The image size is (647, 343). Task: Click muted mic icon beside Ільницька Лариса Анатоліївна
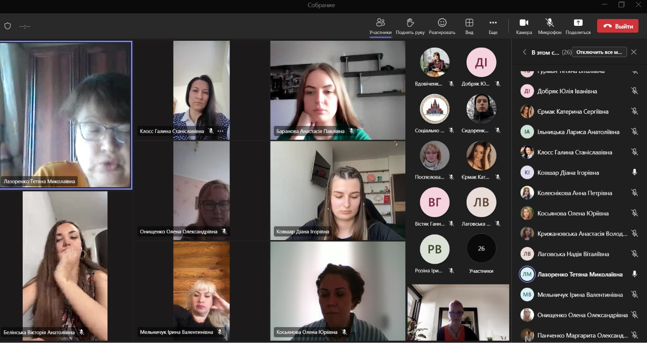(635, 132)
